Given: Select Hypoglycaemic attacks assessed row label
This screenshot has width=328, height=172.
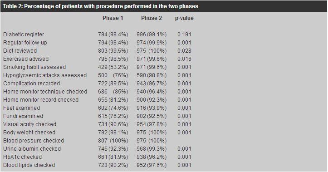Looking at the screenshot, I should (45, 75).
